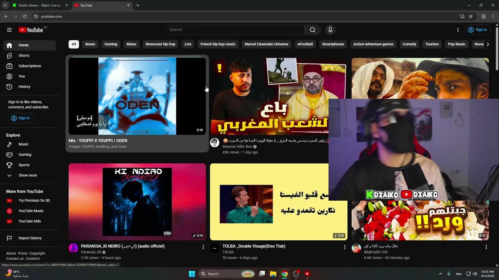Bookmark this tab with the star
499x280 pixels.
[x=471, y=16]
